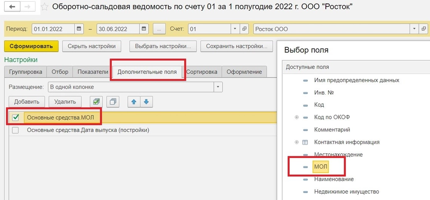430x200 pixels.
Task: Click the field icon beside МОЛ
Action: coord(305,167)
